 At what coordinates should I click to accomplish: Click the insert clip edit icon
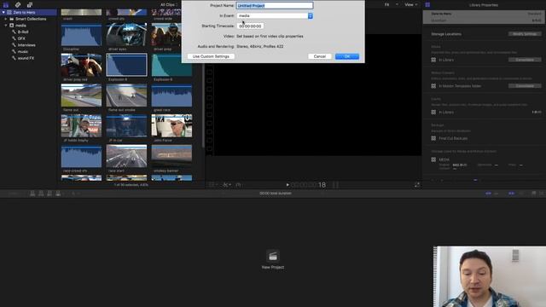(x=41, y=194)
